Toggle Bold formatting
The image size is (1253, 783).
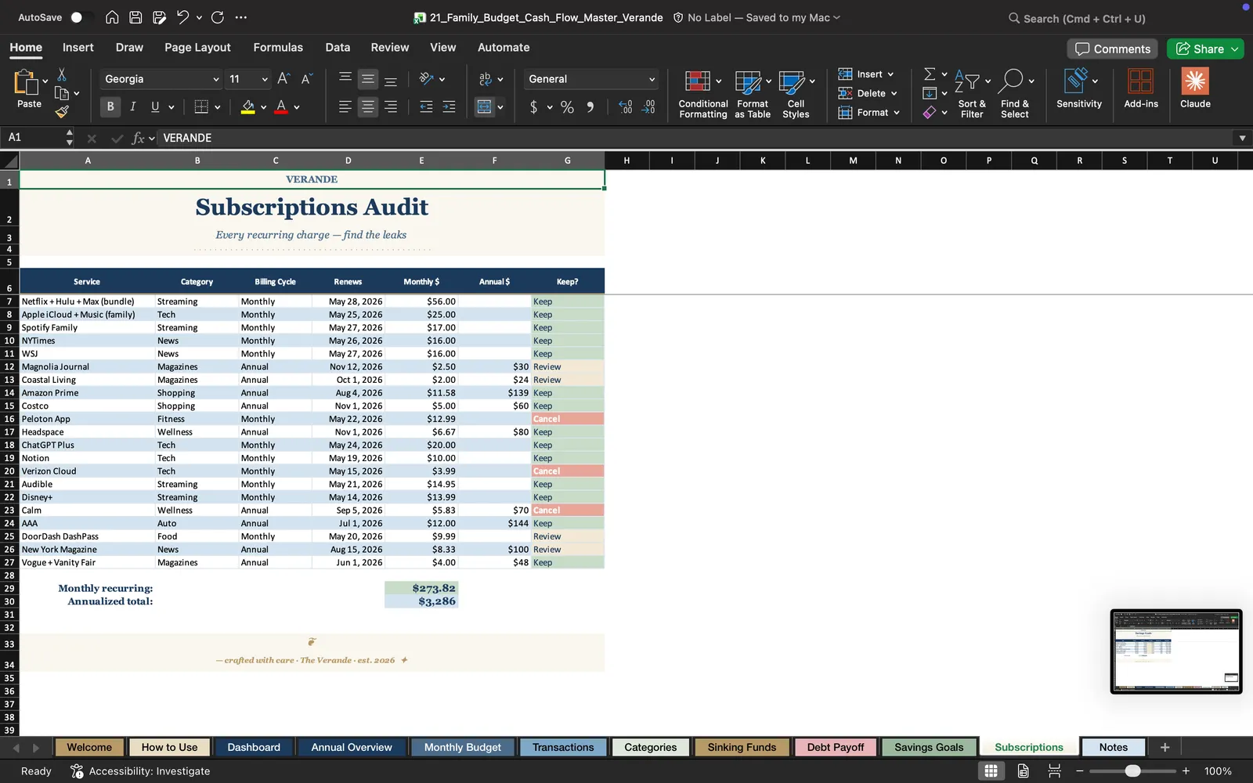110,106
